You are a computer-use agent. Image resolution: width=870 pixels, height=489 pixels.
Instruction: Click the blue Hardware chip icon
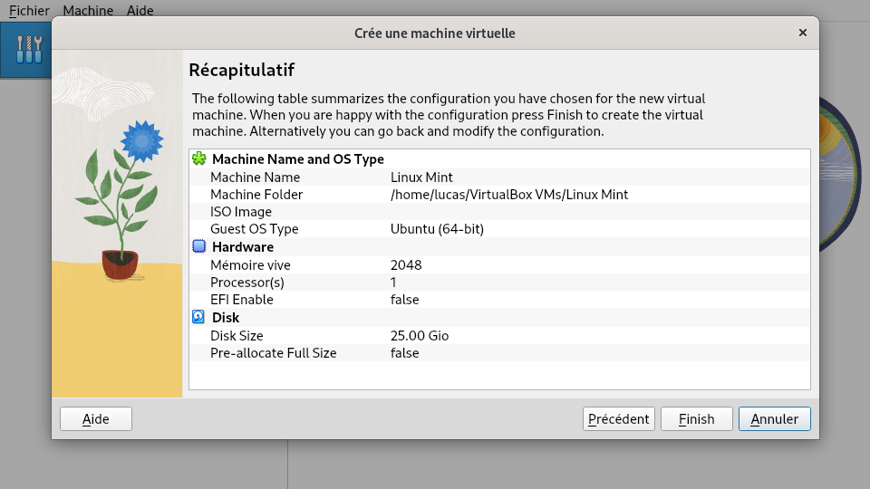[x=199, y=246]
